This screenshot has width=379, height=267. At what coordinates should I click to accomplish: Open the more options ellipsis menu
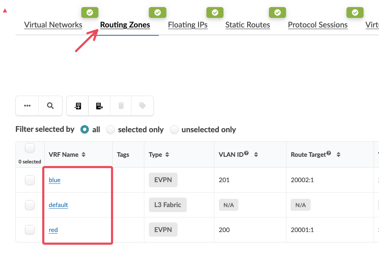28,106
